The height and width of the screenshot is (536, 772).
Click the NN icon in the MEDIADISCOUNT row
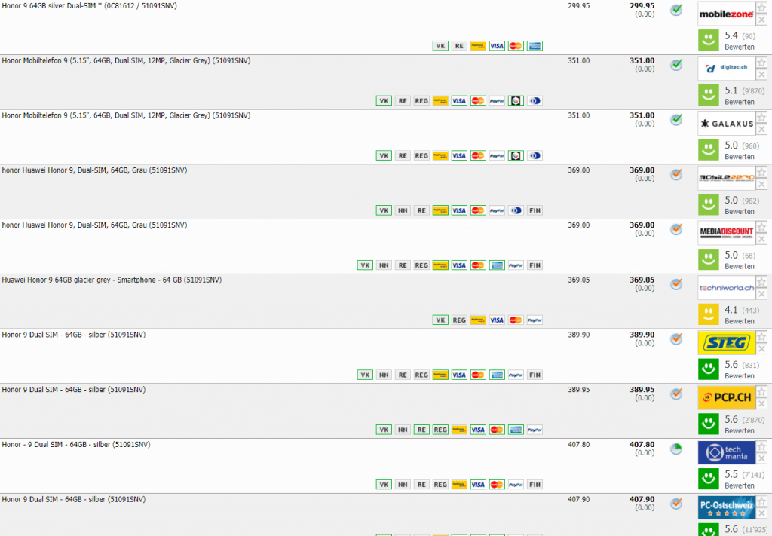pyautogui.click(x=384, y=265)
